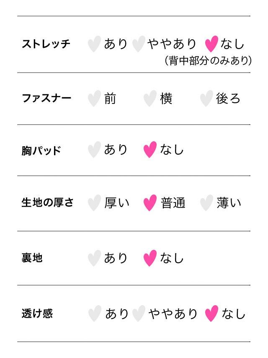Click the gray heart beside 胸パッド あり
Screen dimensions: 268x358
[x=94, y=150]
